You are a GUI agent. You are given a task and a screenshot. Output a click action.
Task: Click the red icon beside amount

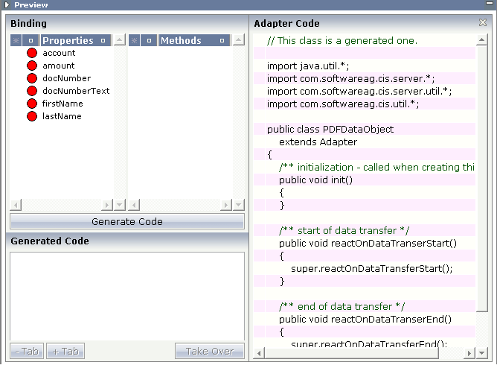click(x=32, y=66)
